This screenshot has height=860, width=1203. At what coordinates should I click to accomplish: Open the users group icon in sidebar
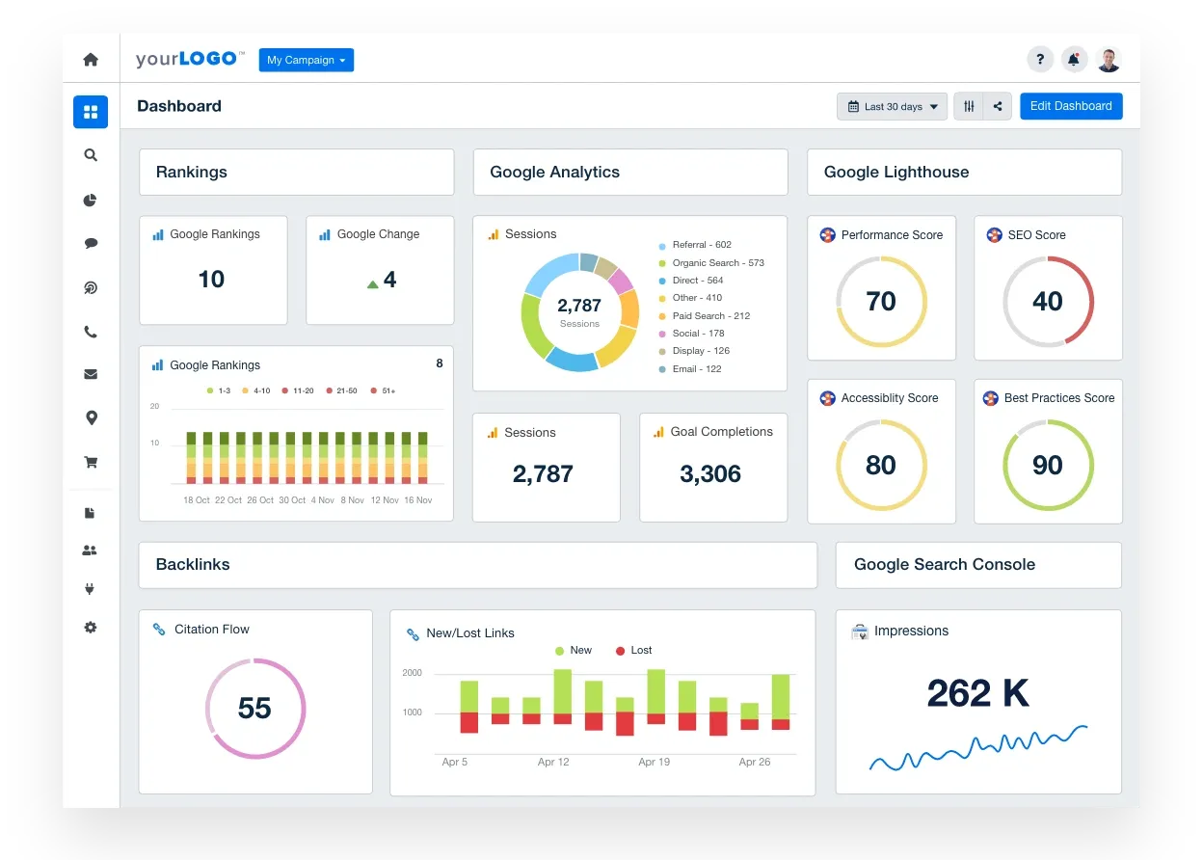[91, 551]
